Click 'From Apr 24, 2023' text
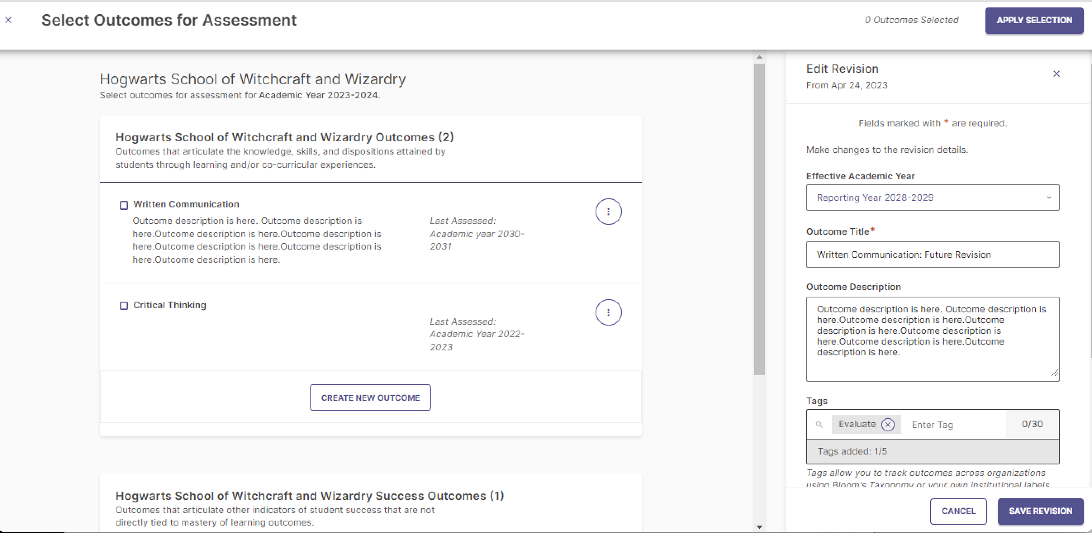Viewport: 1092px width, 533px height. (x=847, y=85)
